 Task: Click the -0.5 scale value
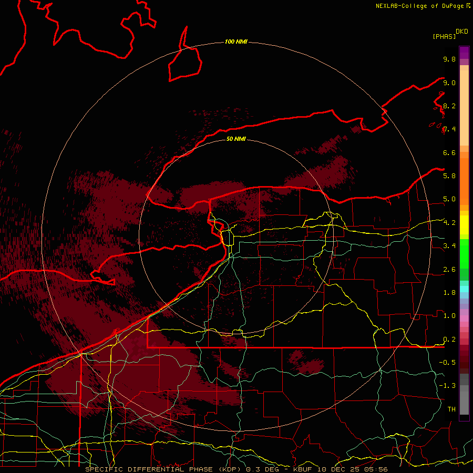click(x=447, y=362)
